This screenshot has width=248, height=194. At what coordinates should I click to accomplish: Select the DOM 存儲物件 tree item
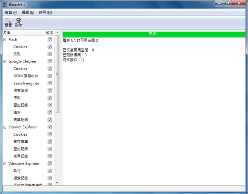(26, 76)
